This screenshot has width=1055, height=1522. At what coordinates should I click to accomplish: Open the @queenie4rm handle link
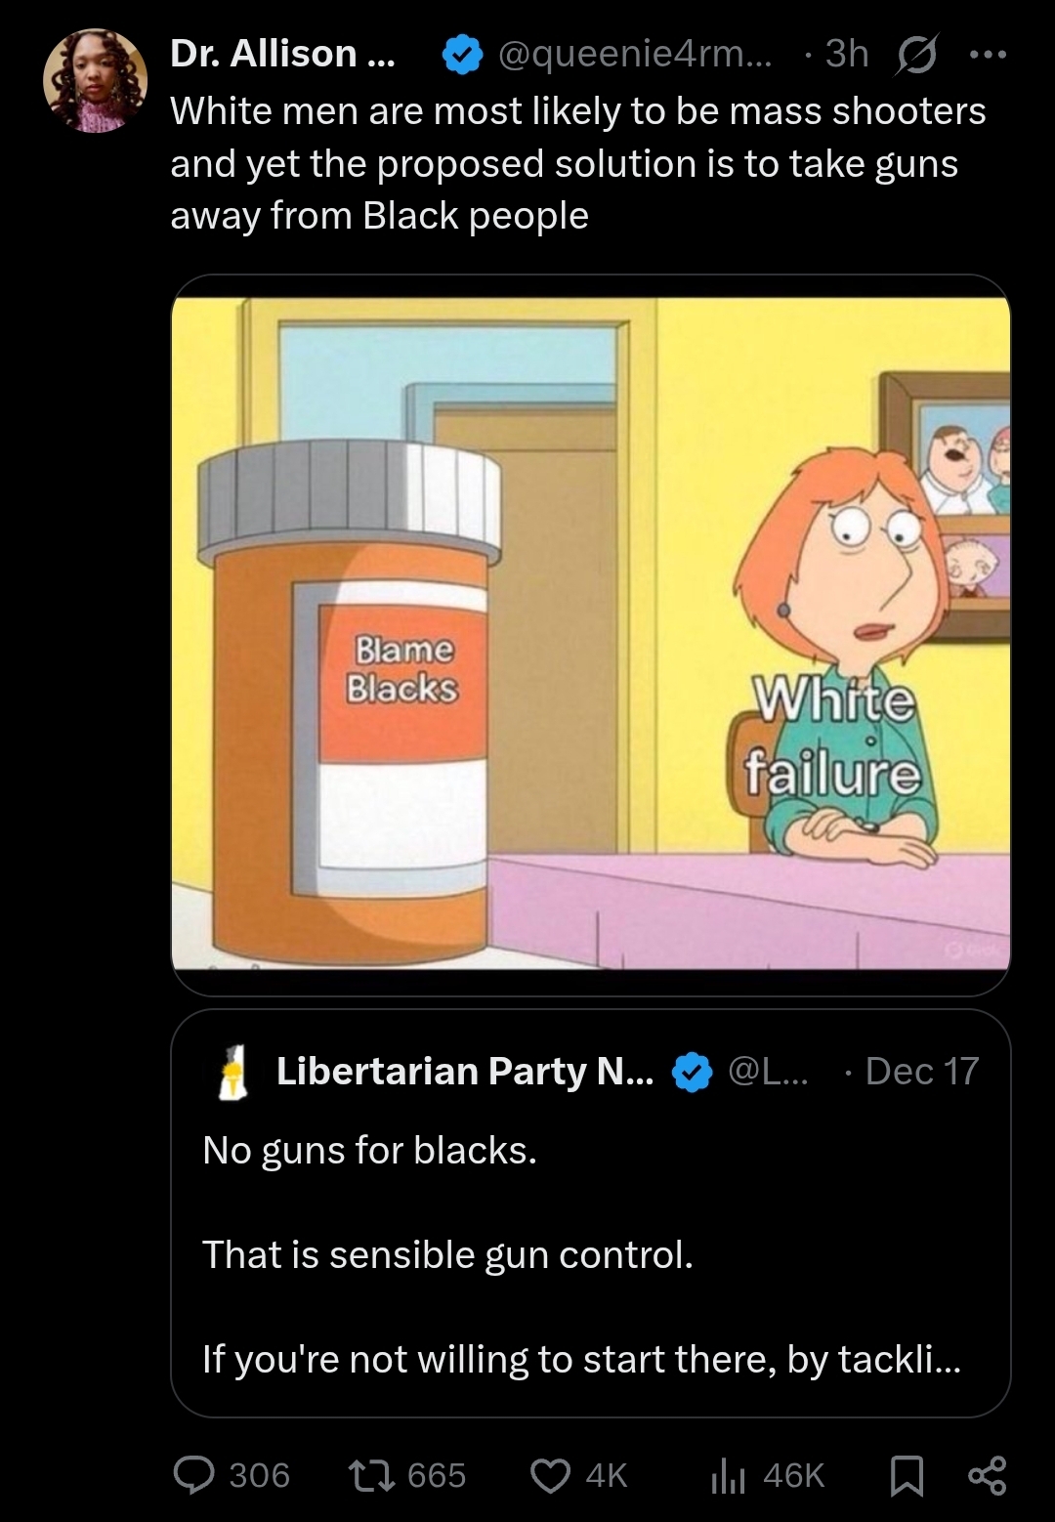[x=634, y=54]
